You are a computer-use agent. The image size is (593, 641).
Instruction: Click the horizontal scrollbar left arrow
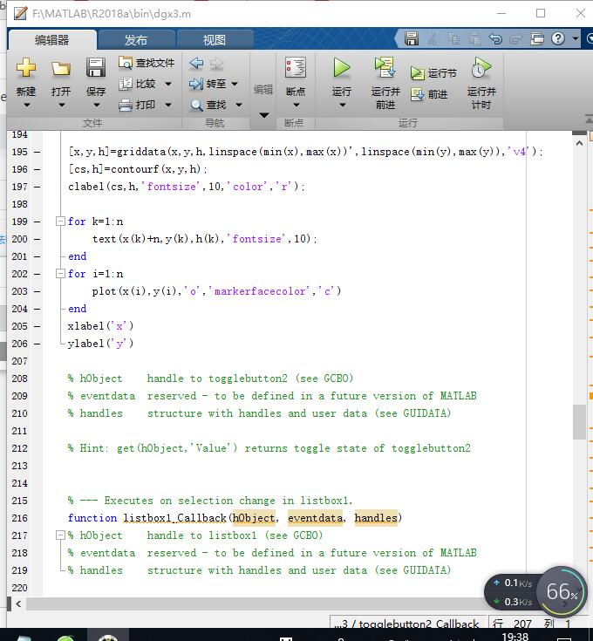click(18, 603)
